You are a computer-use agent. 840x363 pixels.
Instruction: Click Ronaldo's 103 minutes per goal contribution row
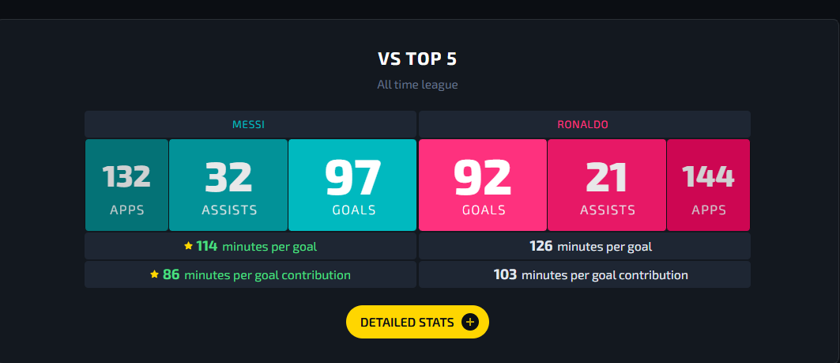pyautogui.click(x=585, y=274)
